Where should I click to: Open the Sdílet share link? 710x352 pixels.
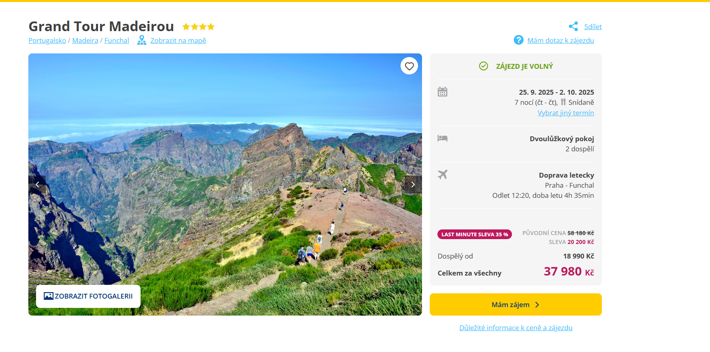click(593, 27)
